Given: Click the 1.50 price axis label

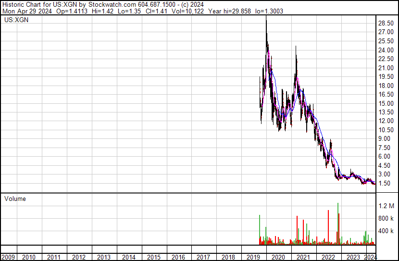Looking at the screenshot, I should coord(385,183).
